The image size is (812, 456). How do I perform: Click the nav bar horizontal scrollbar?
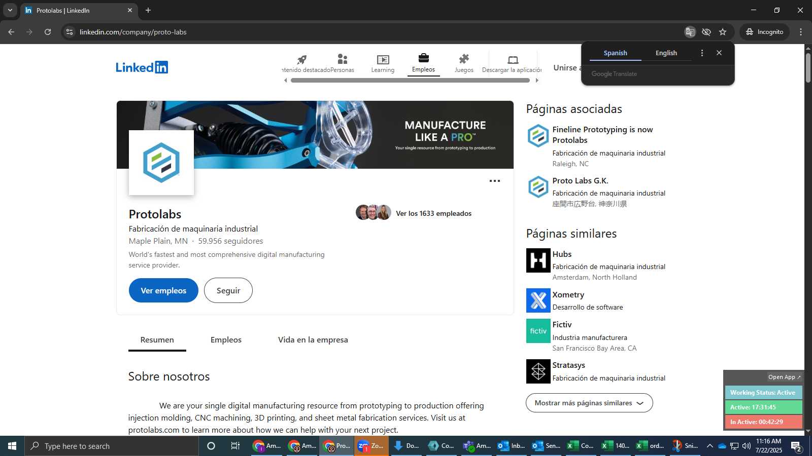click(410, 80)
